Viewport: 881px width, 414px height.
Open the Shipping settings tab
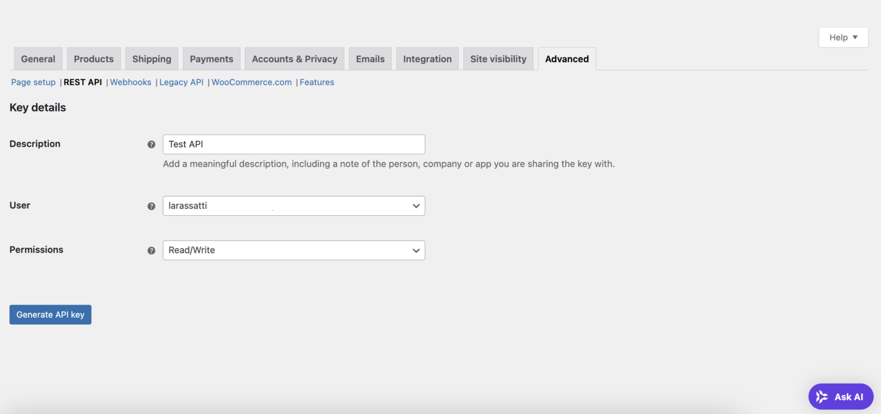[151, 58]
